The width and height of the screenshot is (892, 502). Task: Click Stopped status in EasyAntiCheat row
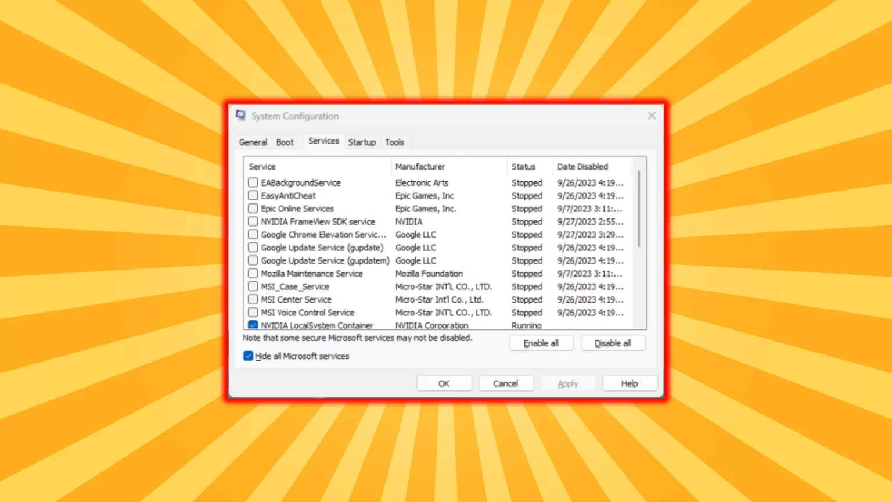coord(527,196)
